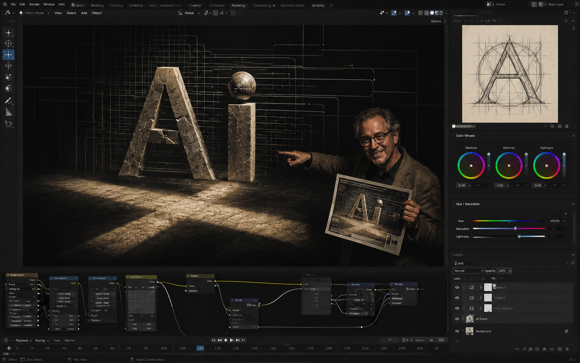580x363 pixels.
Task: Click the link layers icon
Action: tap(517, 349)
